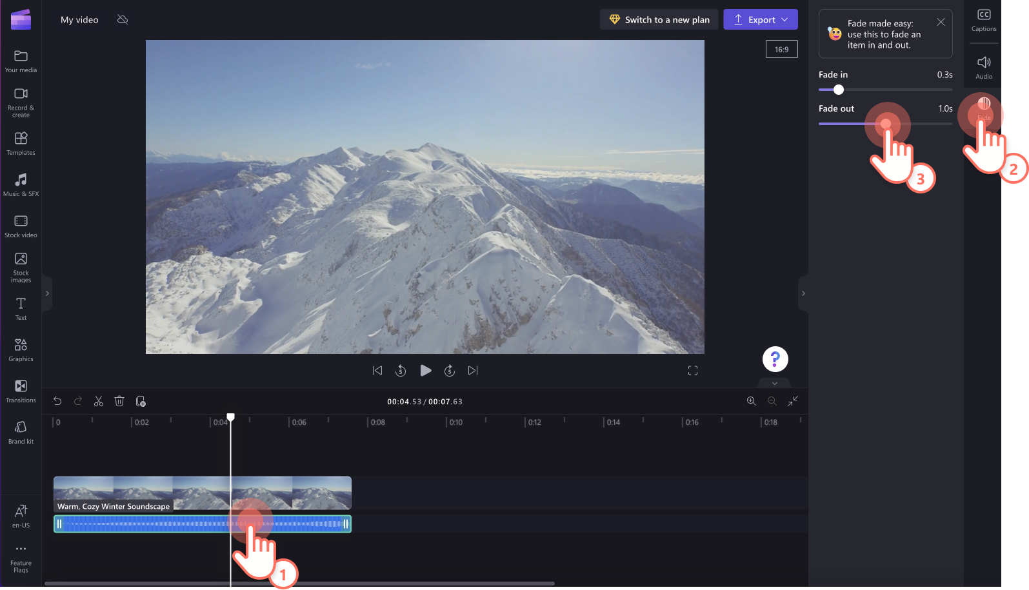Image resolution: width=1029 pixels, height=590 pixels.
Task: Open the Graphics panel
Action: [21, 349]
